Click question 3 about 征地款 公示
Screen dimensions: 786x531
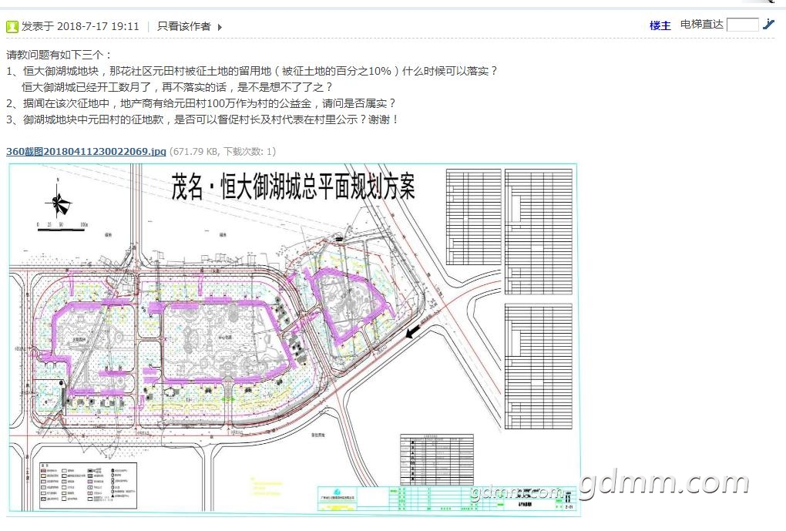(x=203, y=119)
